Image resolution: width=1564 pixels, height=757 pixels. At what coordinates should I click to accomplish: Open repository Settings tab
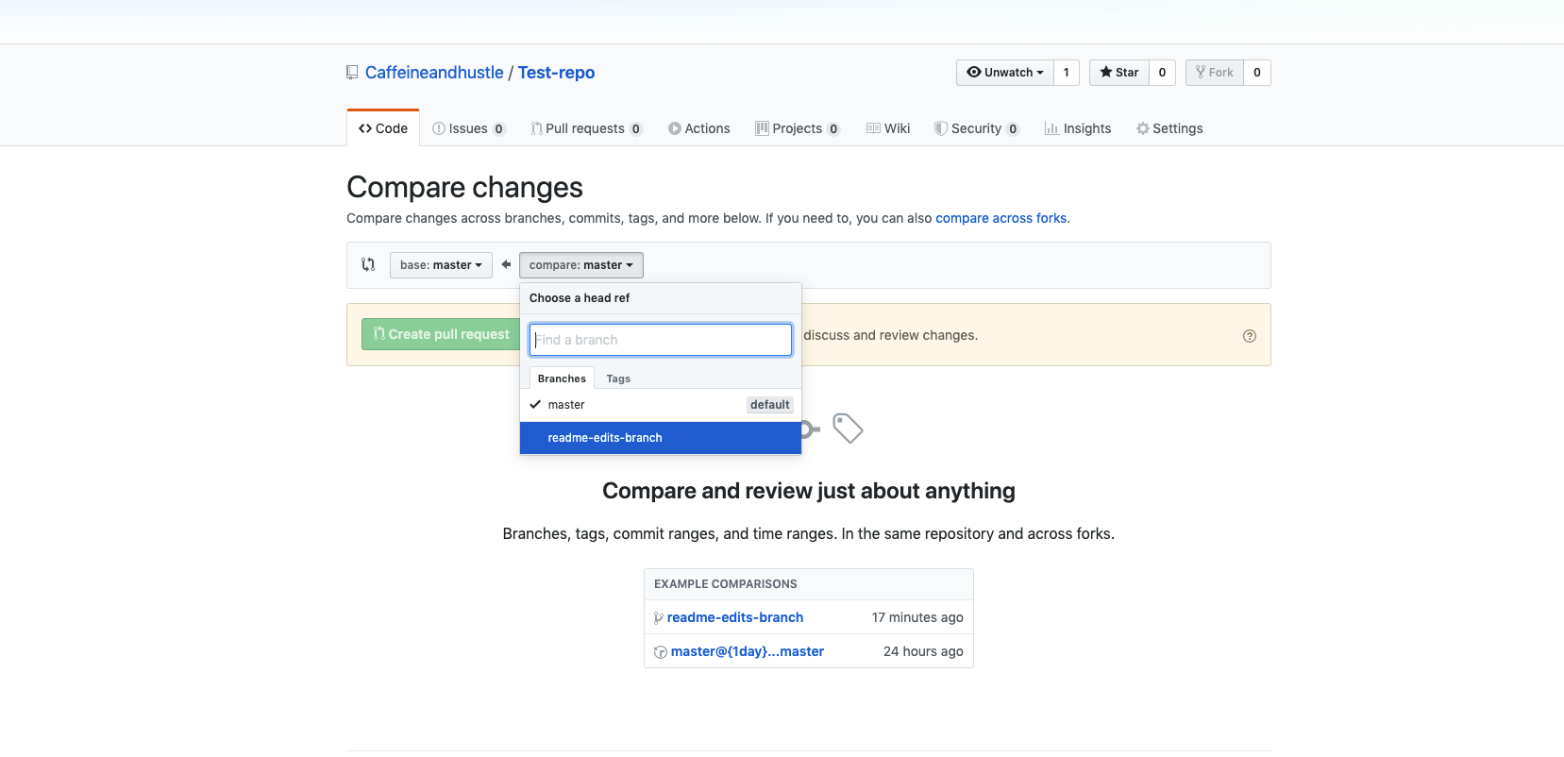[x=1169, y=128]
